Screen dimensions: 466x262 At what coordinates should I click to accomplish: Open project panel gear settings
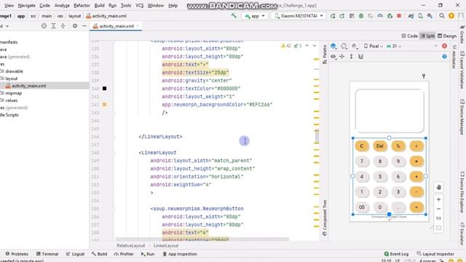coord(75,26)
